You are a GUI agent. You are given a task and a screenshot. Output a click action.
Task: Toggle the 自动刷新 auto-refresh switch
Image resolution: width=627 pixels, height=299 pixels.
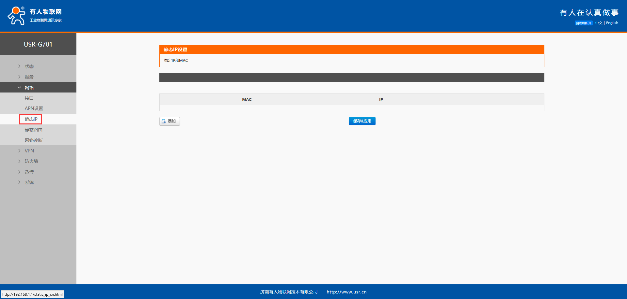tap(583, 23)
